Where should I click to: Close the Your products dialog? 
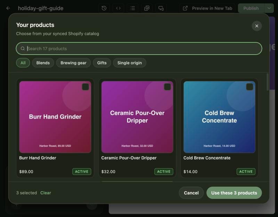(x=257, y=26)
